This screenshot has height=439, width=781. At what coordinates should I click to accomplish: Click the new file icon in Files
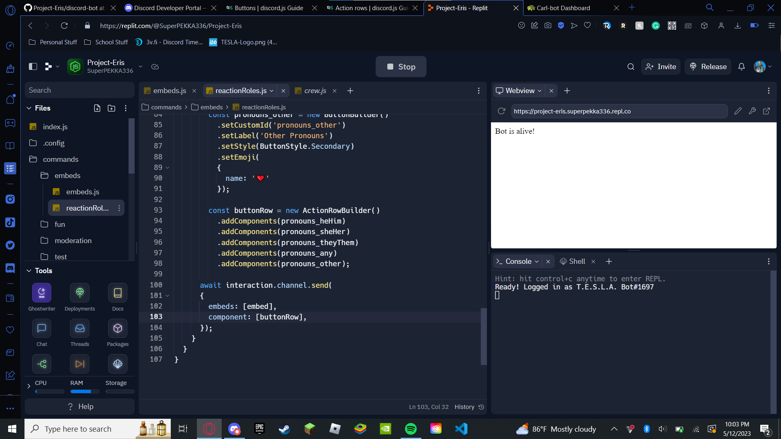pyautogui.click(x=97, y=108)
